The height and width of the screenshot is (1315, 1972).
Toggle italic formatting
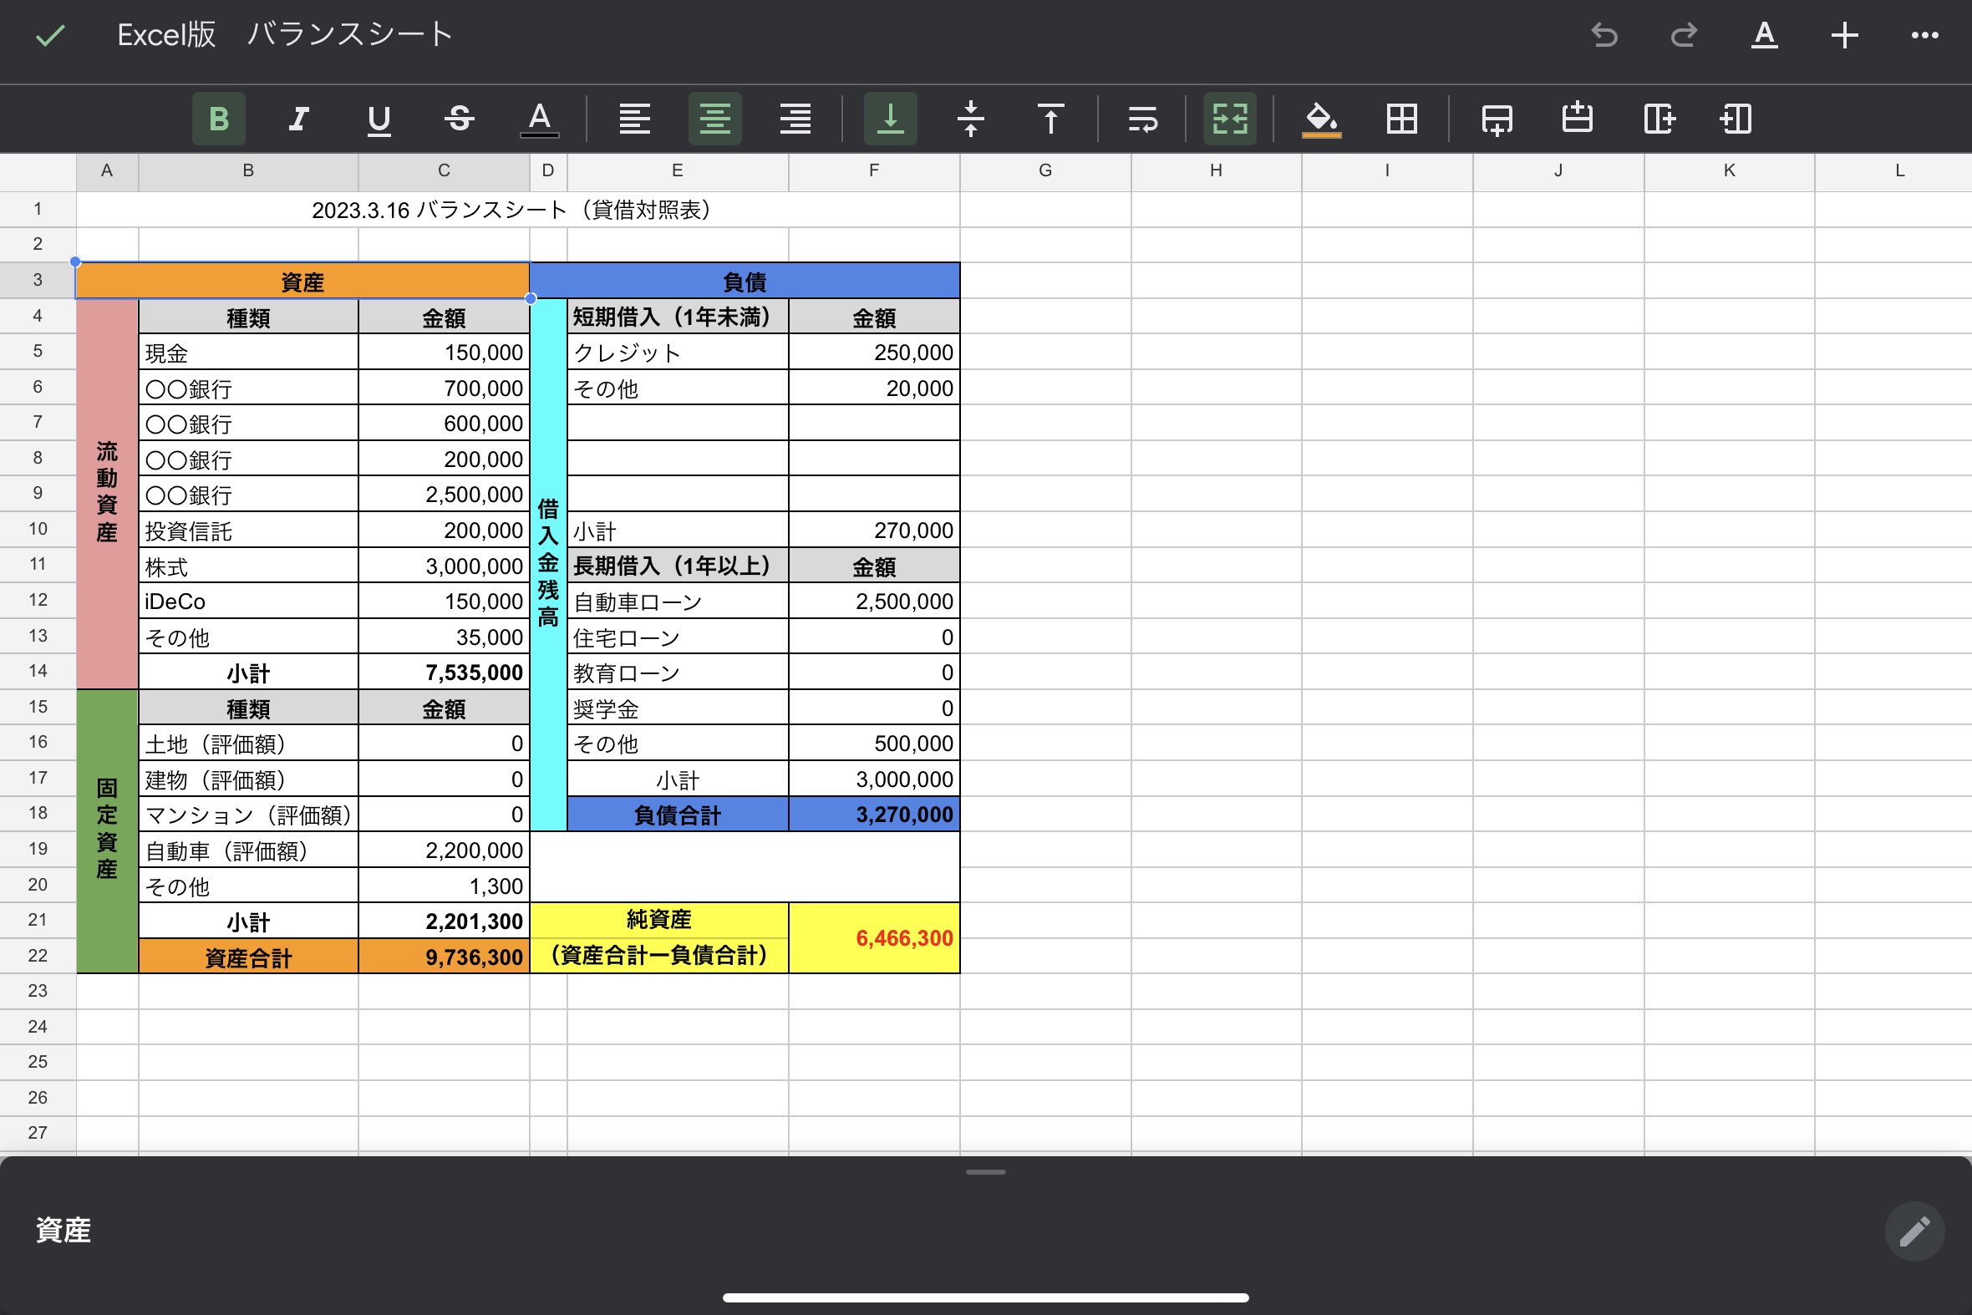pos(298,119)
